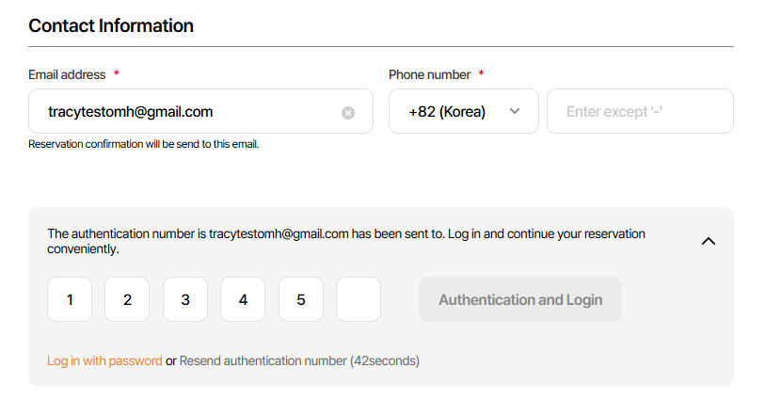This screenshot has width=765, height=400.
Task: Click Resend authentication number
Action: pyautogui.click(x=263, y=360)
